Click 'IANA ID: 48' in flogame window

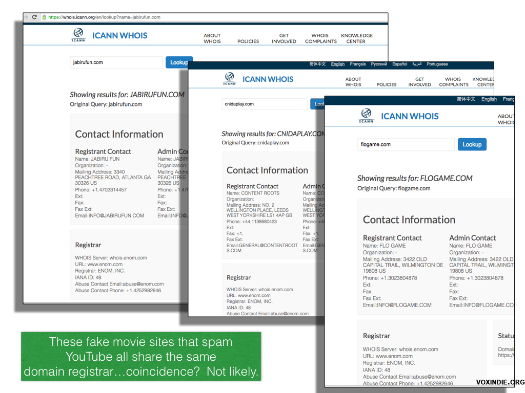click(377, 370)
